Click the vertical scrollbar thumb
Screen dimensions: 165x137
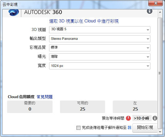[160, 73]
